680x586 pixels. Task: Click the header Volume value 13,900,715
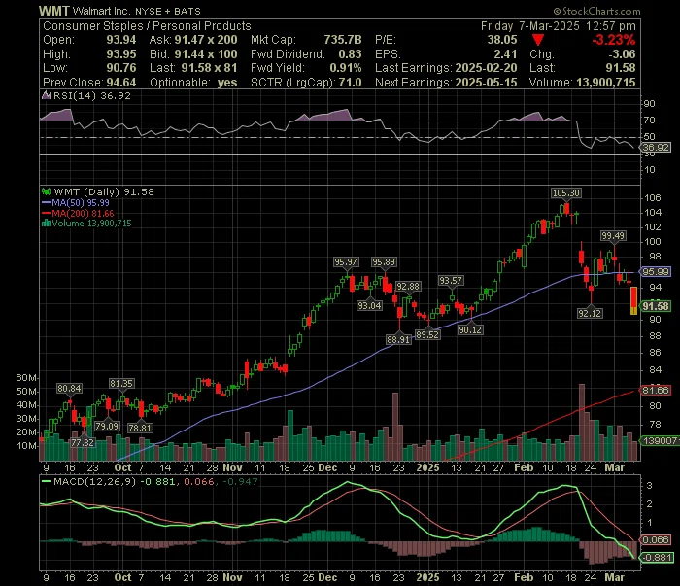click(606, 83)
